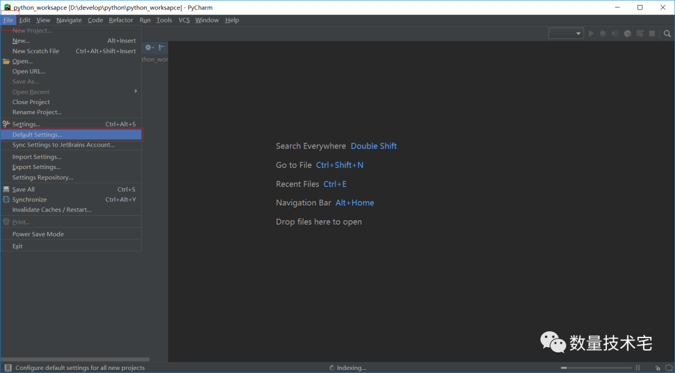Click Export Settings... menu entry
The height and width of the screenshot is (373, 675).
tap(36, 167)
